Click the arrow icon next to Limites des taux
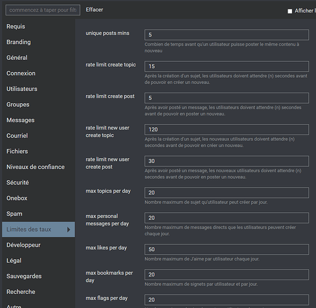This screenshot has height=308, width=316. (x=69, y=230)
